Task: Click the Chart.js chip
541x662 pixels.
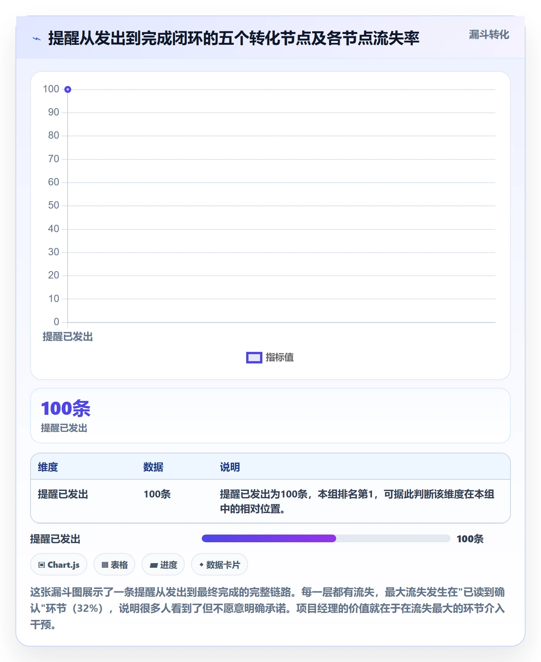Action: pyautogui.click(x=59, y=565)
